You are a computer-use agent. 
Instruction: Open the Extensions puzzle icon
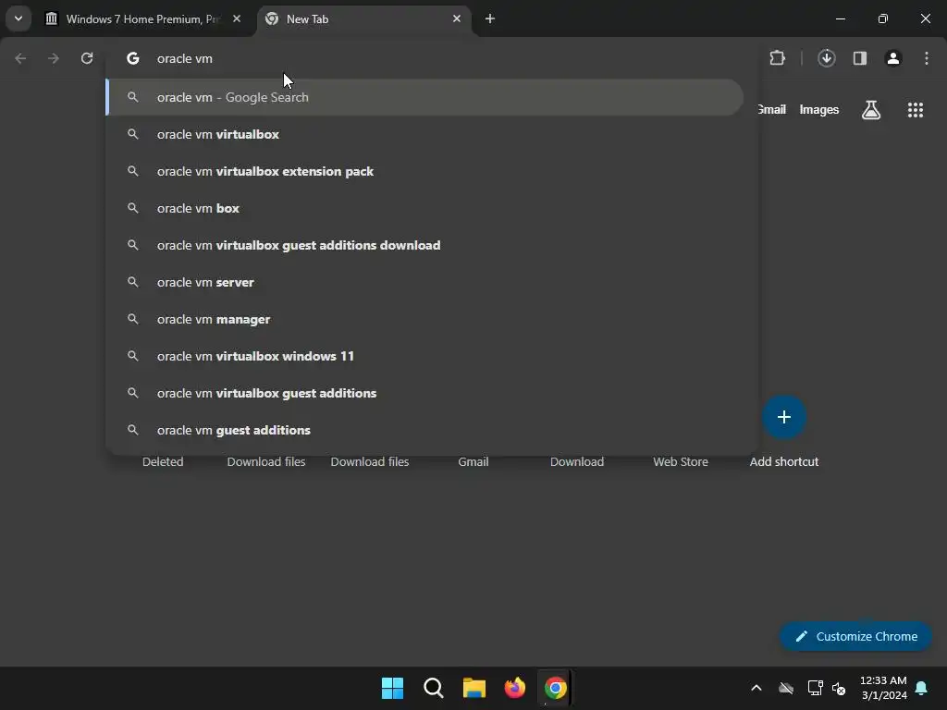777,58
